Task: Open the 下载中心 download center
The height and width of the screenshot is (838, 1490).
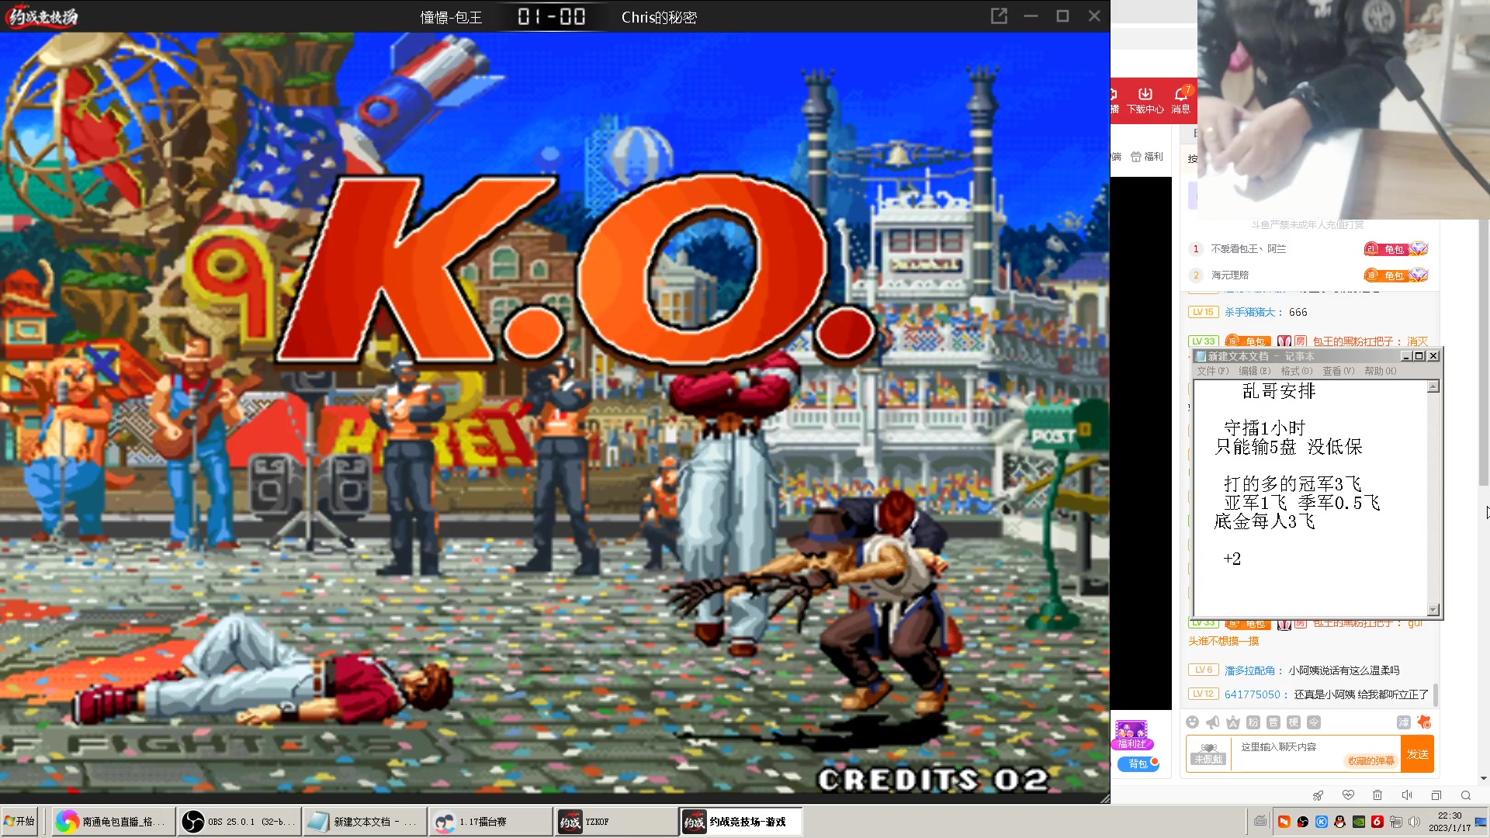Action: (1145, 101)
